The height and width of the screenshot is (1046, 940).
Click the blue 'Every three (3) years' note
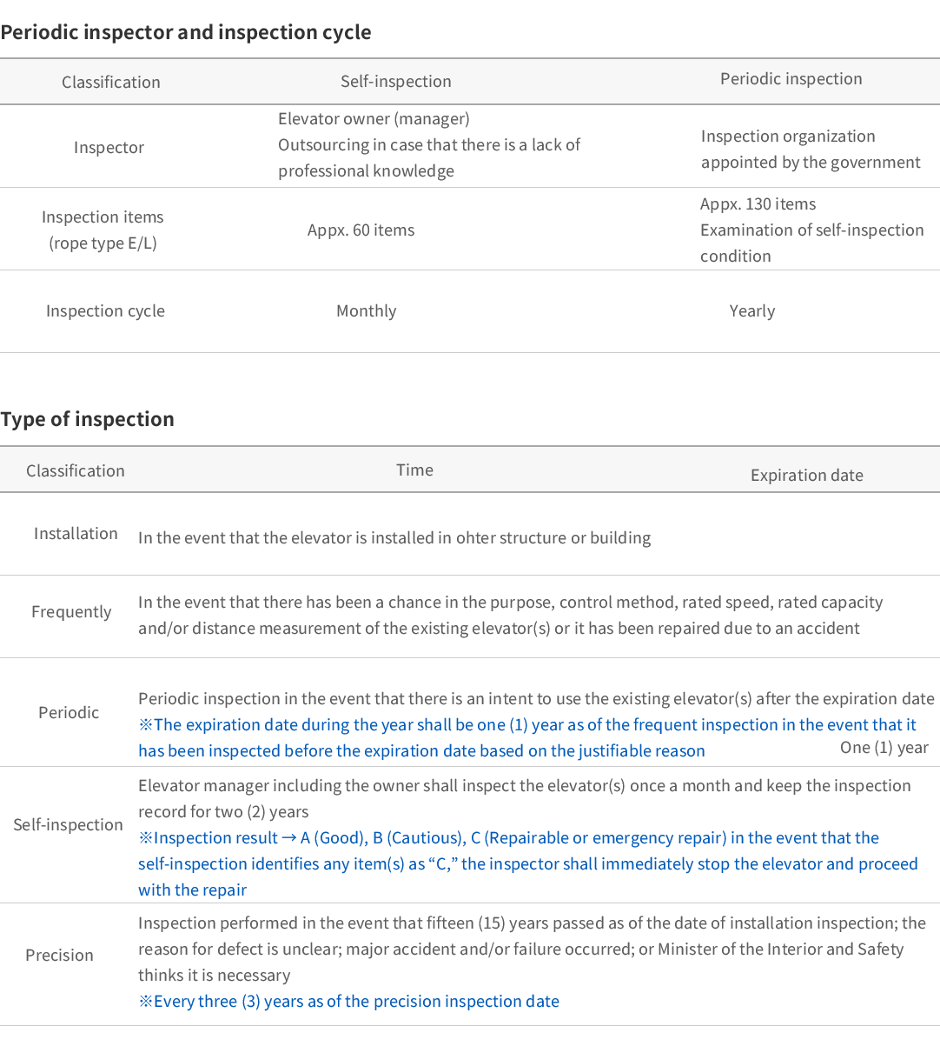point(348,1002)
